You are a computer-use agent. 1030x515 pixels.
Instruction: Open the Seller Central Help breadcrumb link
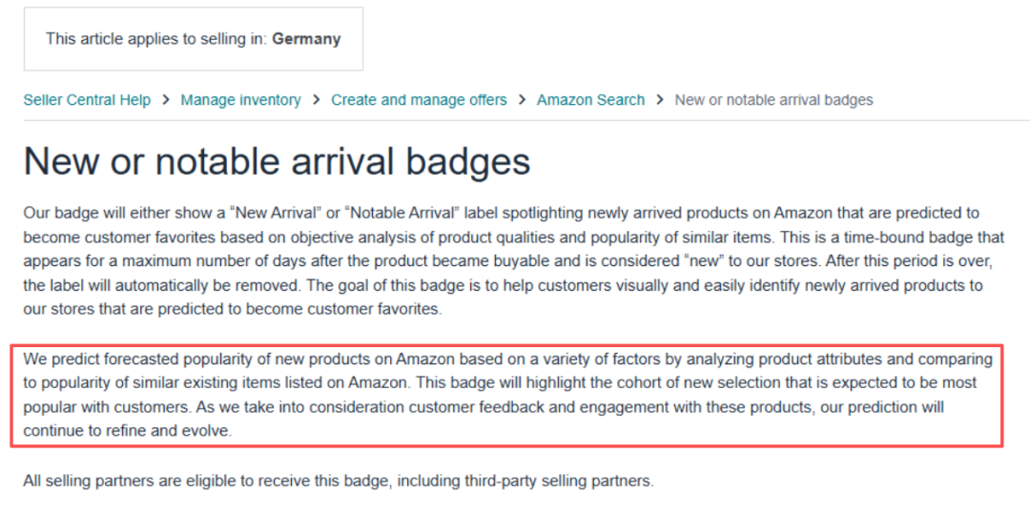click(87, 100)
